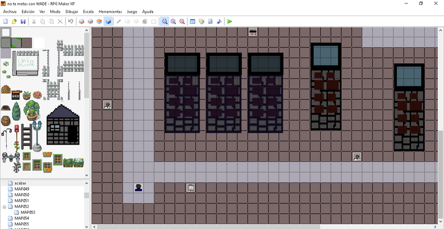Viewport: 444px width, 229px height.
Task: Pick the cone-shaped evergreen tree tile
Action: tap(16, 111)
